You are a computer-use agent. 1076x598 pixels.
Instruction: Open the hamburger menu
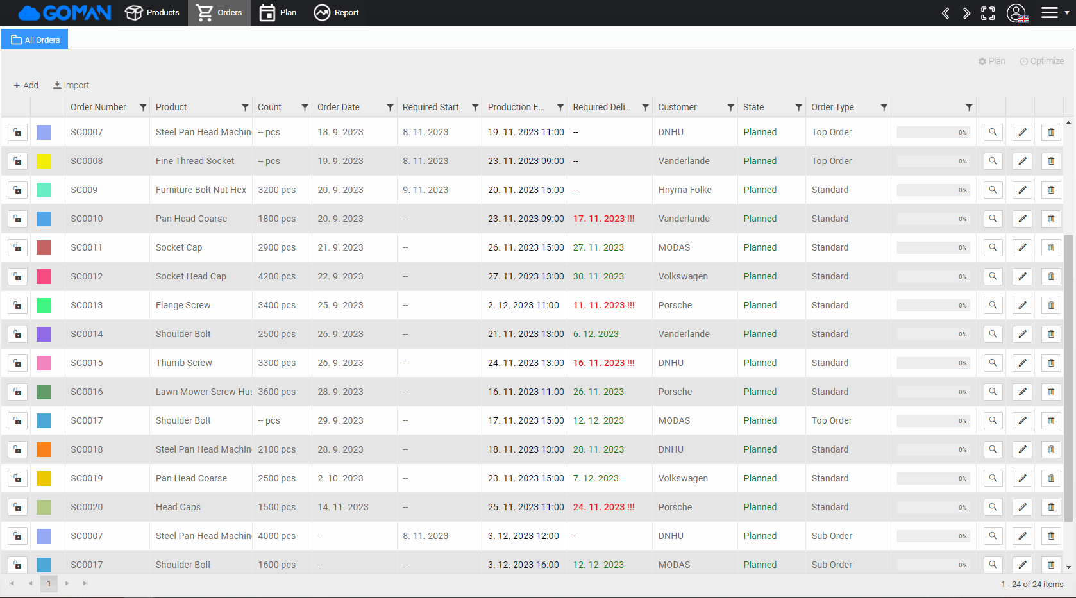tap(1050, 13)
